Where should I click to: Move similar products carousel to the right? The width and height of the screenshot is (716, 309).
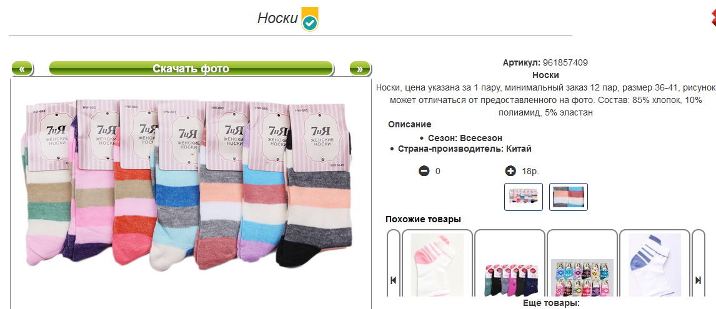[x=698, y=280]
